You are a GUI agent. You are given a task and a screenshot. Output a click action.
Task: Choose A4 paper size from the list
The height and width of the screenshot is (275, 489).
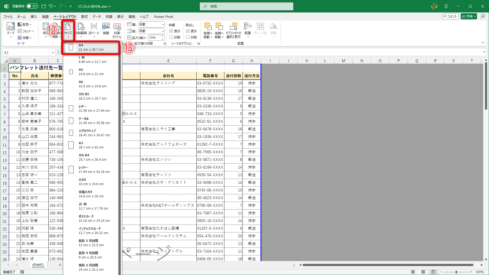pos(91,47)
